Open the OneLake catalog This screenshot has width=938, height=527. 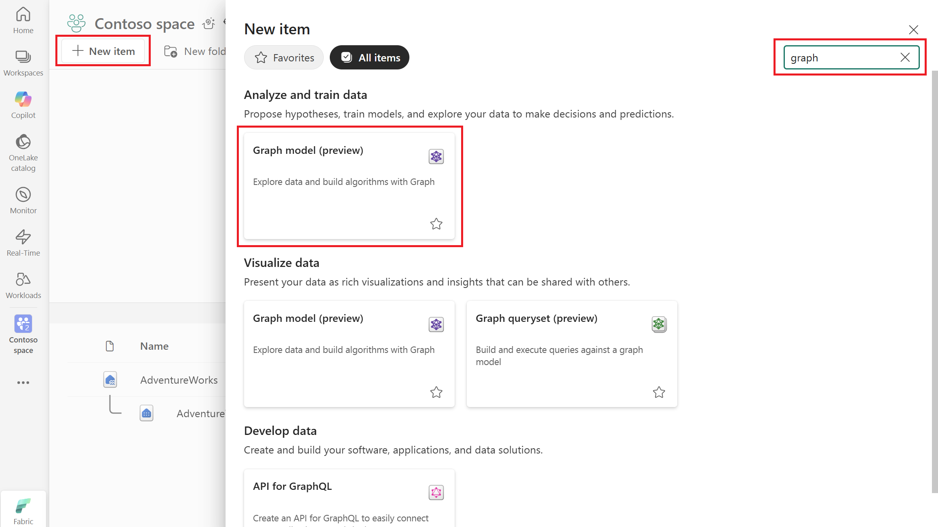tap(23, 153)
